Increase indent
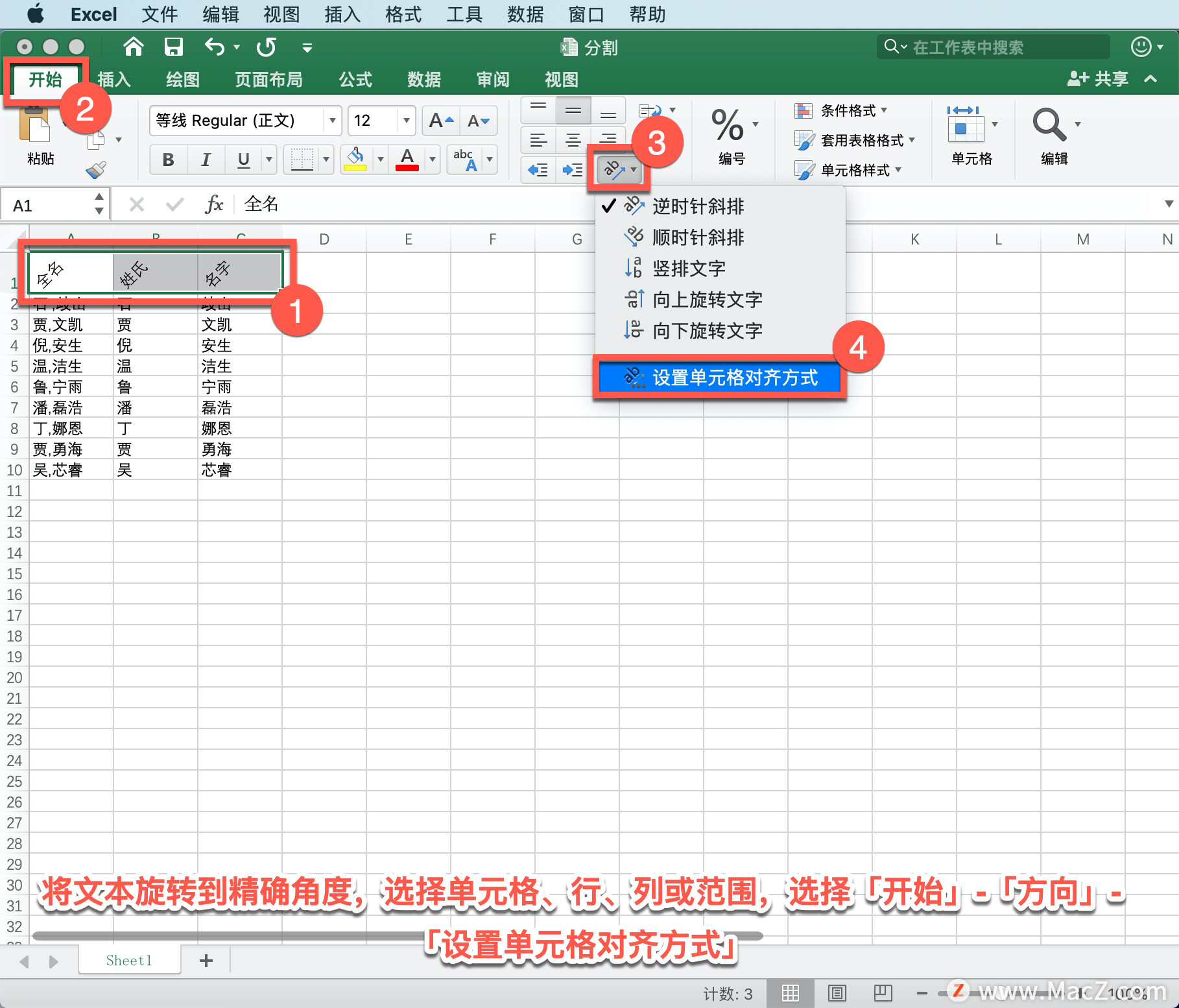The height and width of the screenshot is (1008, 1179). [x=573, y=170]
